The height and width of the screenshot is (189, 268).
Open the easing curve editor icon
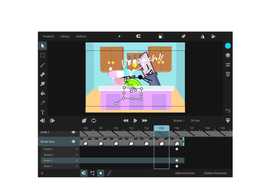(x=109, y=173)
